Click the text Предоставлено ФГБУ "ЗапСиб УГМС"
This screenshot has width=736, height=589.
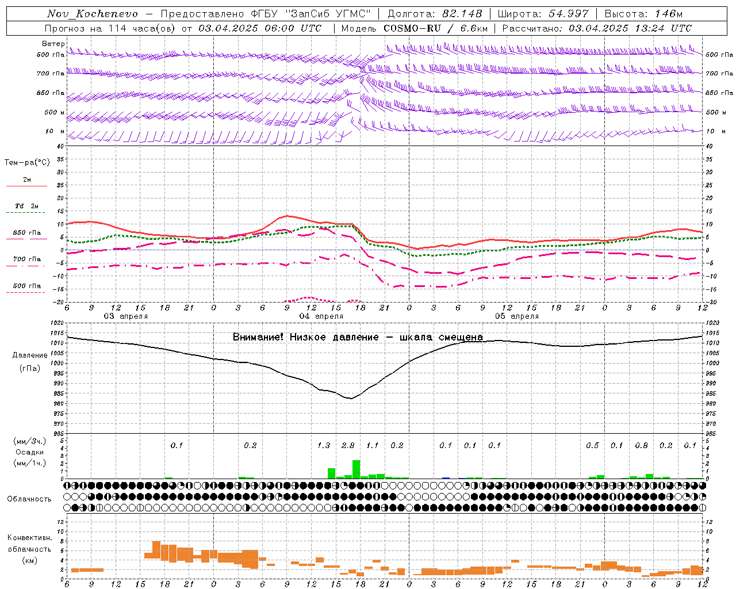pyautogui.click(x=266, y=14)
